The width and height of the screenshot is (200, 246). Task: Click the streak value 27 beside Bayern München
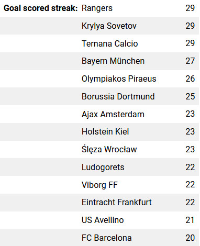click(x=190, y=61)
